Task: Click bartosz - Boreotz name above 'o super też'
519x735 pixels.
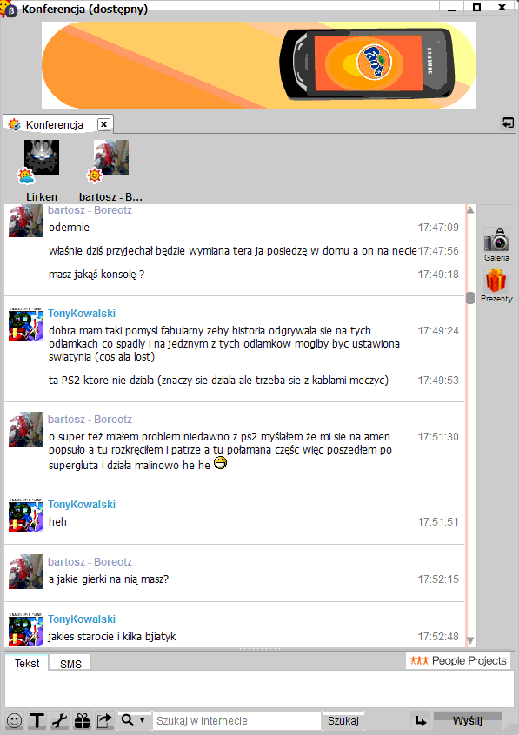Action: (90, 419)
